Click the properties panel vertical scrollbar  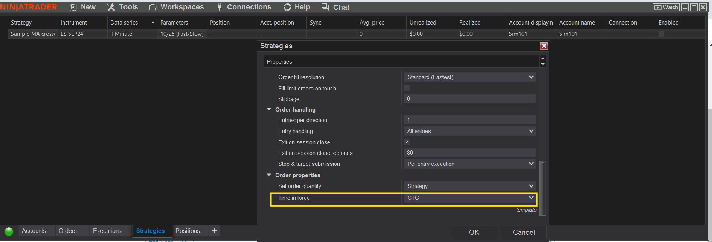543,188
